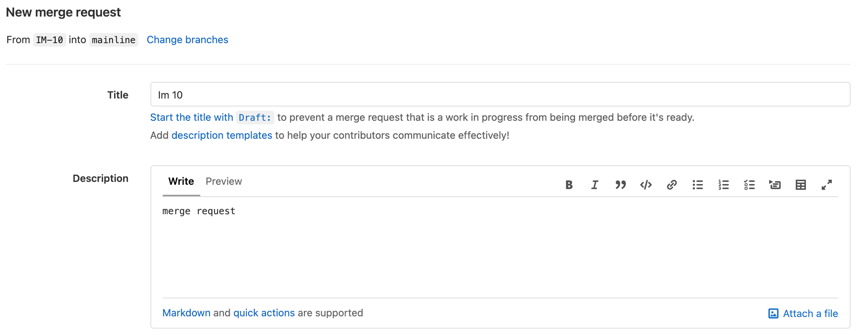Apply italic formatting in description toolbar
Screen dimensions: 857x335
[594, 184]
